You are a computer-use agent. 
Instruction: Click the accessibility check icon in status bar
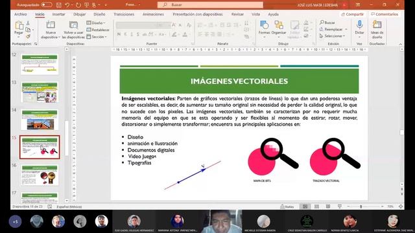(x=50, y=206)
